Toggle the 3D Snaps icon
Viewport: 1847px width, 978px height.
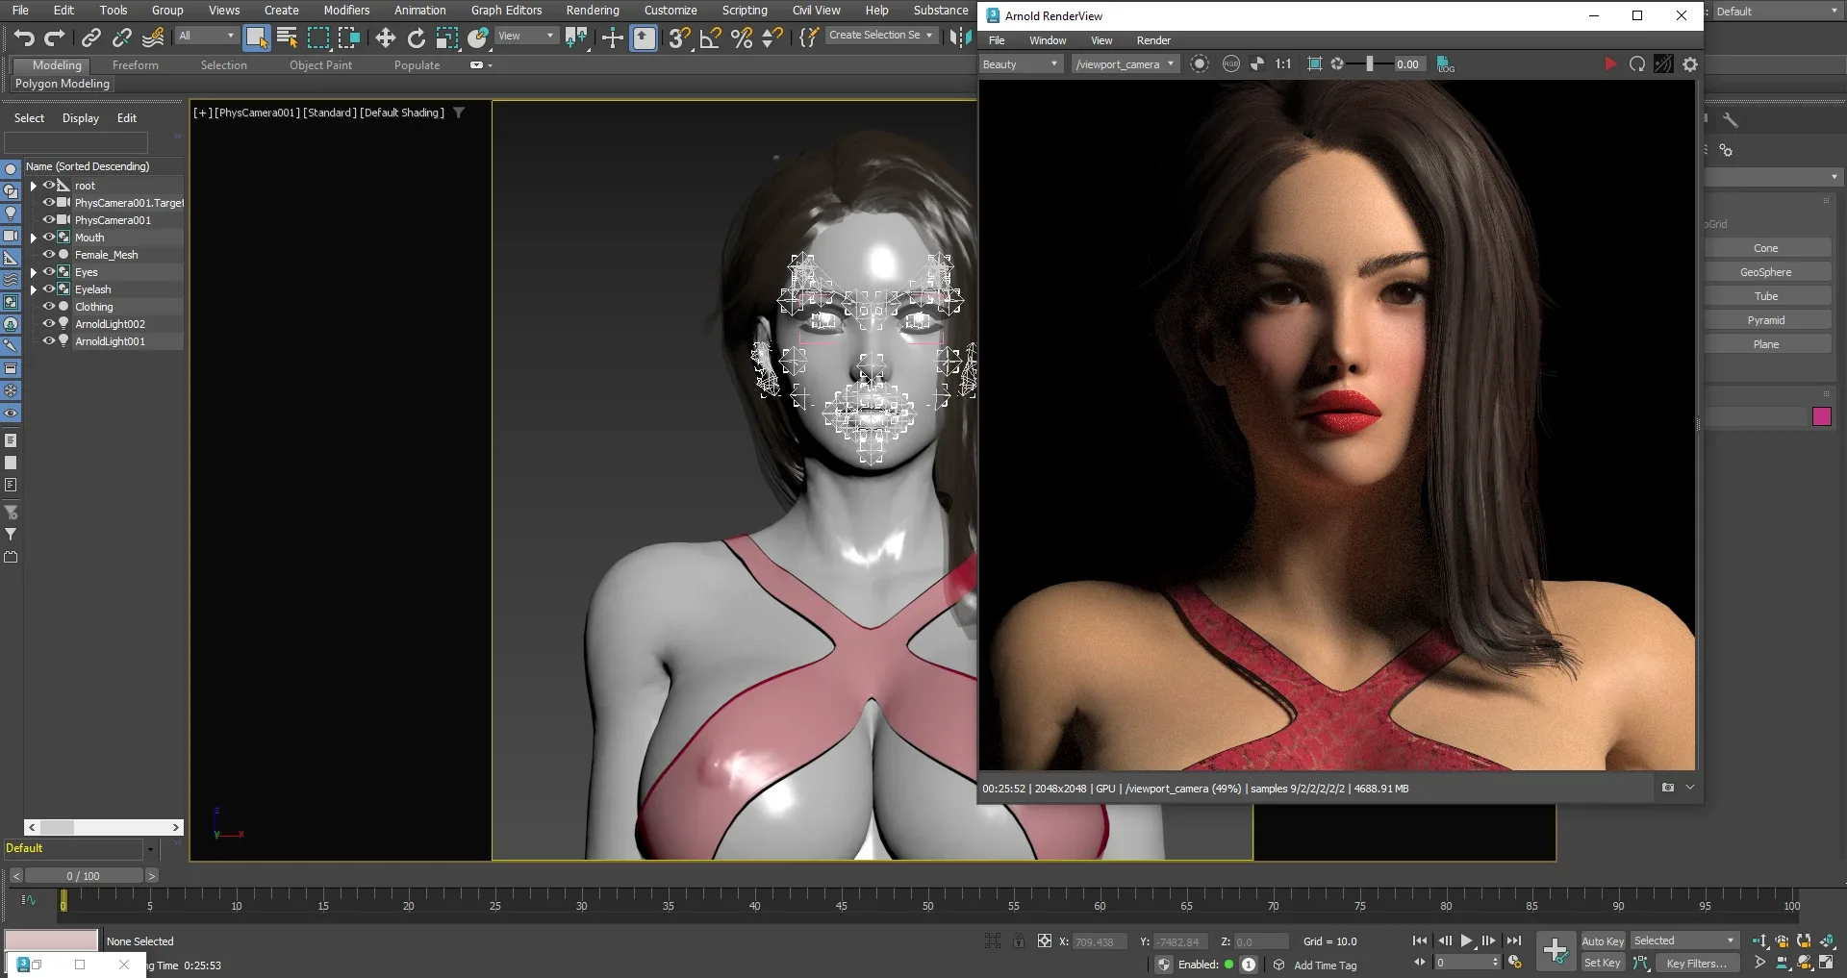(x=679, y=38)
